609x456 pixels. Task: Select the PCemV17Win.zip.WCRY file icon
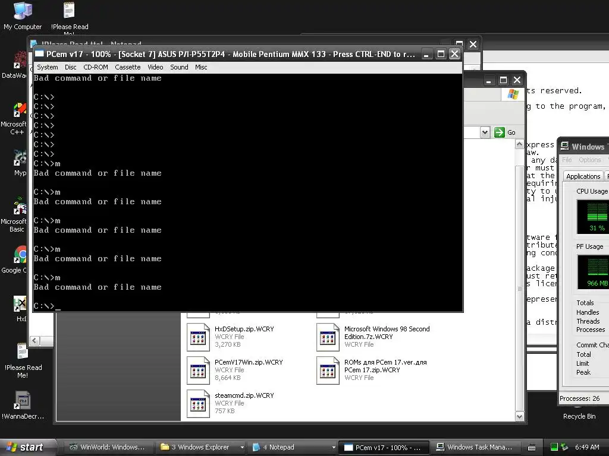[198, 370]
